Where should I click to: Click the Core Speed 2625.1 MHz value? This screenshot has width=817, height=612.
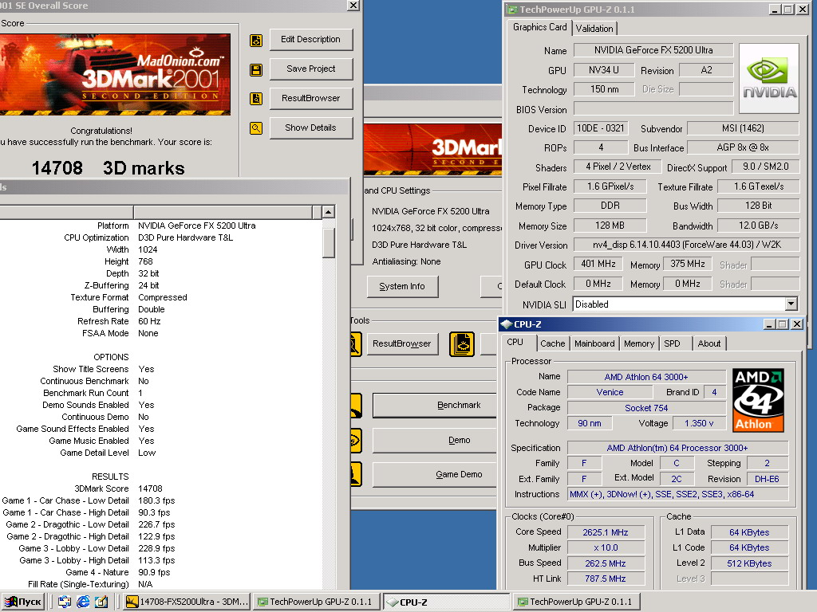click(606, 532)
